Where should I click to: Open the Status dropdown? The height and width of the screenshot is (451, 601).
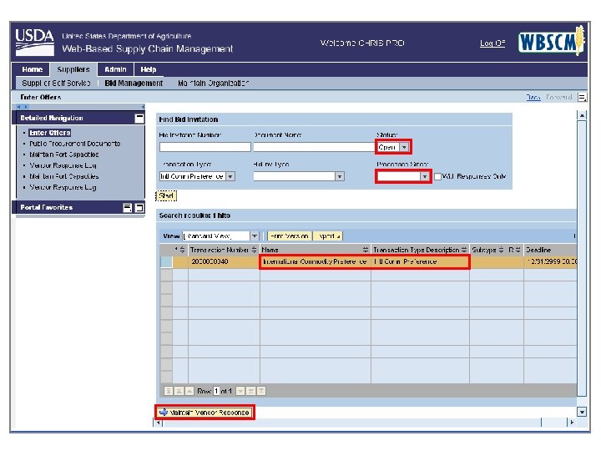tap(404, 147)
